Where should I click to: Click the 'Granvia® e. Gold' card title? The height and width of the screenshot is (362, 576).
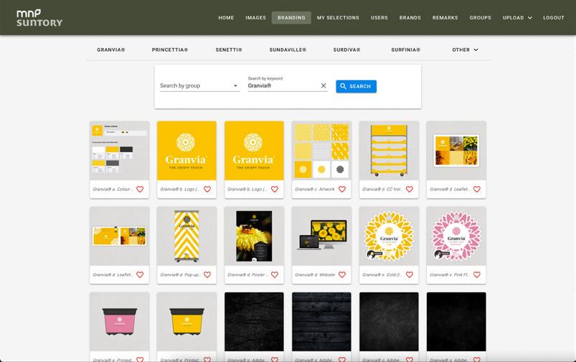382,275
